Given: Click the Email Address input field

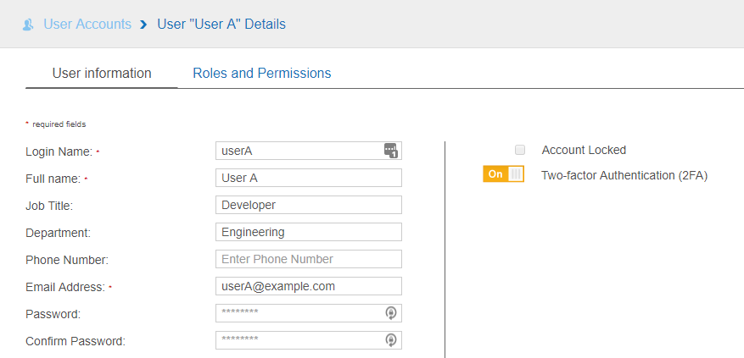Looking at the screenshot, I should [x=309, y=286].
